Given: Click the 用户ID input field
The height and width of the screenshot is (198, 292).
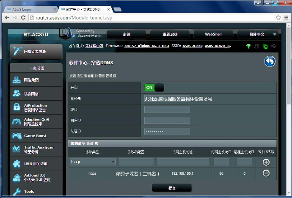Looking at the screenshot, I should [167, 121].
